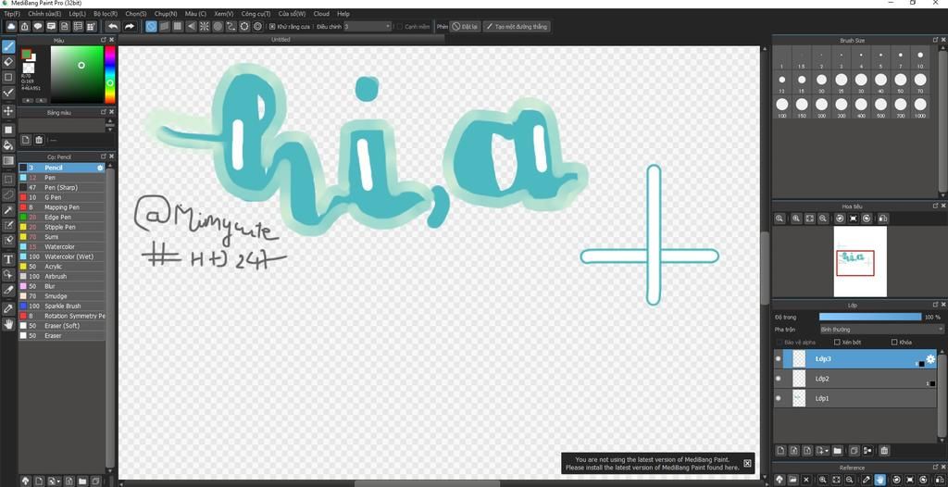
Task: Click the cloud icon in top toolbar
Action: point(11,26)
